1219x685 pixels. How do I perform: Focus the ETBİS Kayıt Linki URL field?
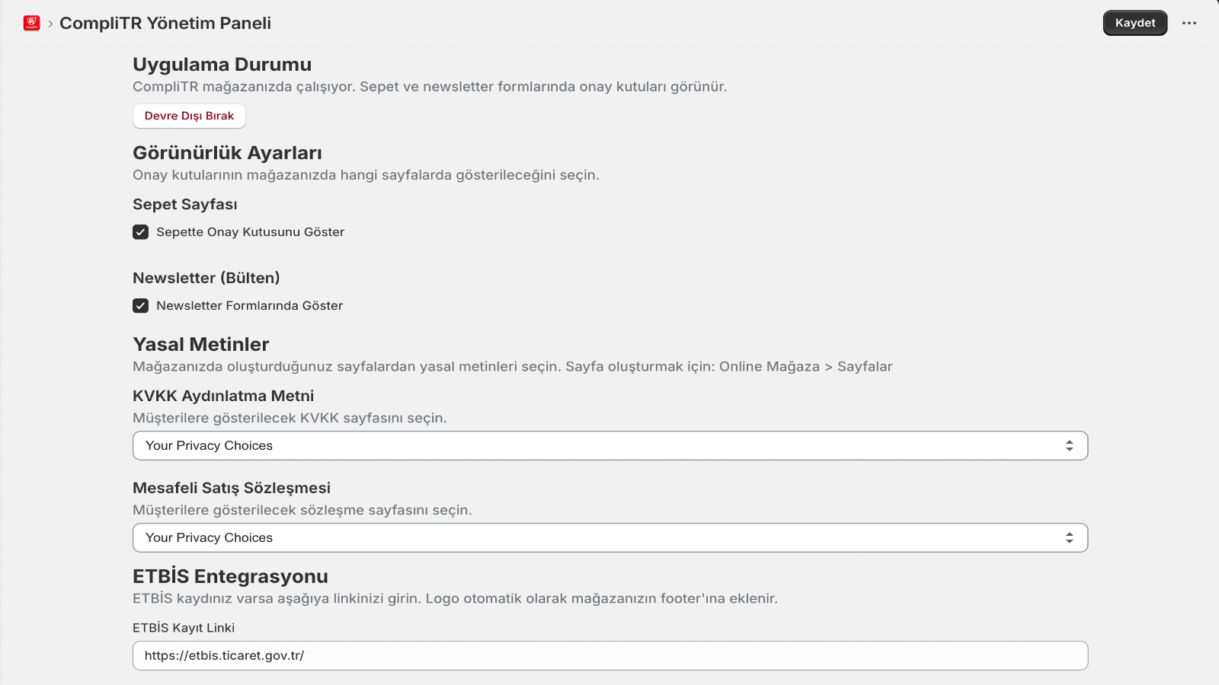coord(609,655)
